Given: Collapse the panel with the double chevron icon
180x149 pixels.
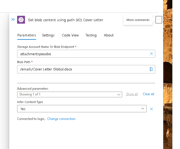Looking at the screenshot, I should pyautogui.click(x=13, y=20).
